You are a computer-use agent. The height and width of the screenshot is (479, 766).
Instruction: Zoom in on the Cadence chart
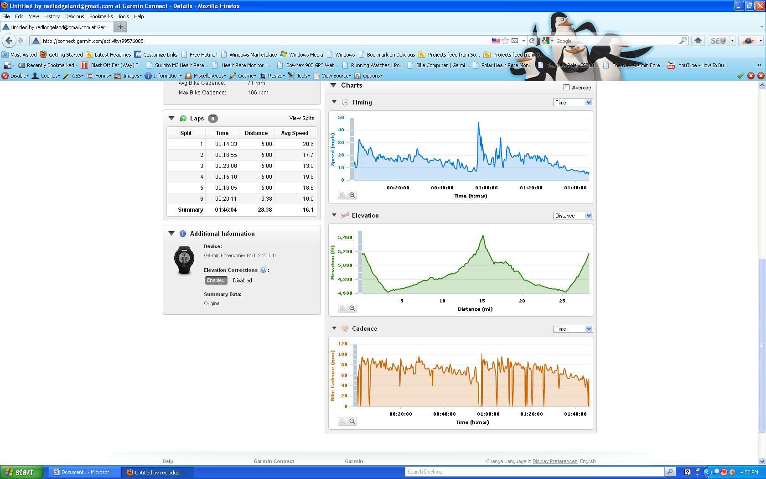(342, 422)
